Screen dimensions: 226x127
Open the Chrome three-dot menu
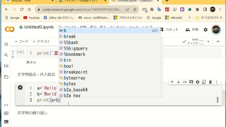220,10
